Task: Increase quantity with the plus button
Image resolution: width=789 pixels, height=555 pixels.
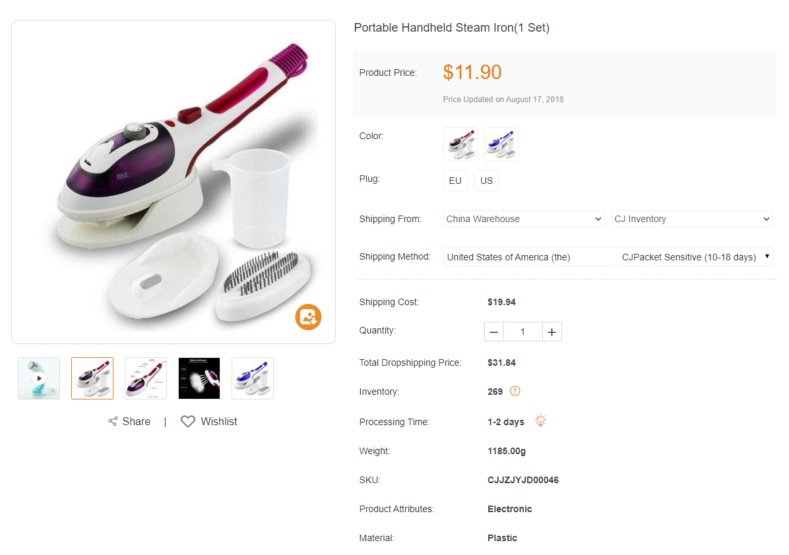Action: tap(552, 332)
